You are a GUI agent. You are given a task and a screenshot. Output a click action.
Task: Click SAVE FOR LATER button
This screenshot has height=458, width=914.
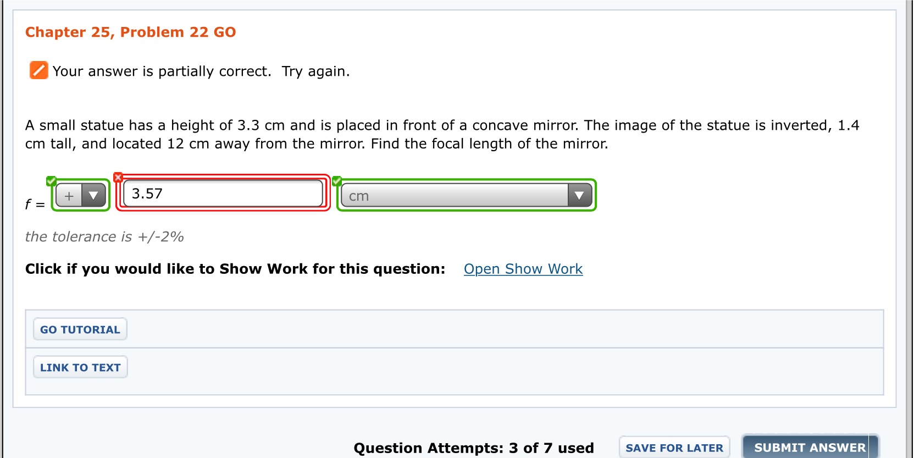pyautogui.click(x=674, y=448)
